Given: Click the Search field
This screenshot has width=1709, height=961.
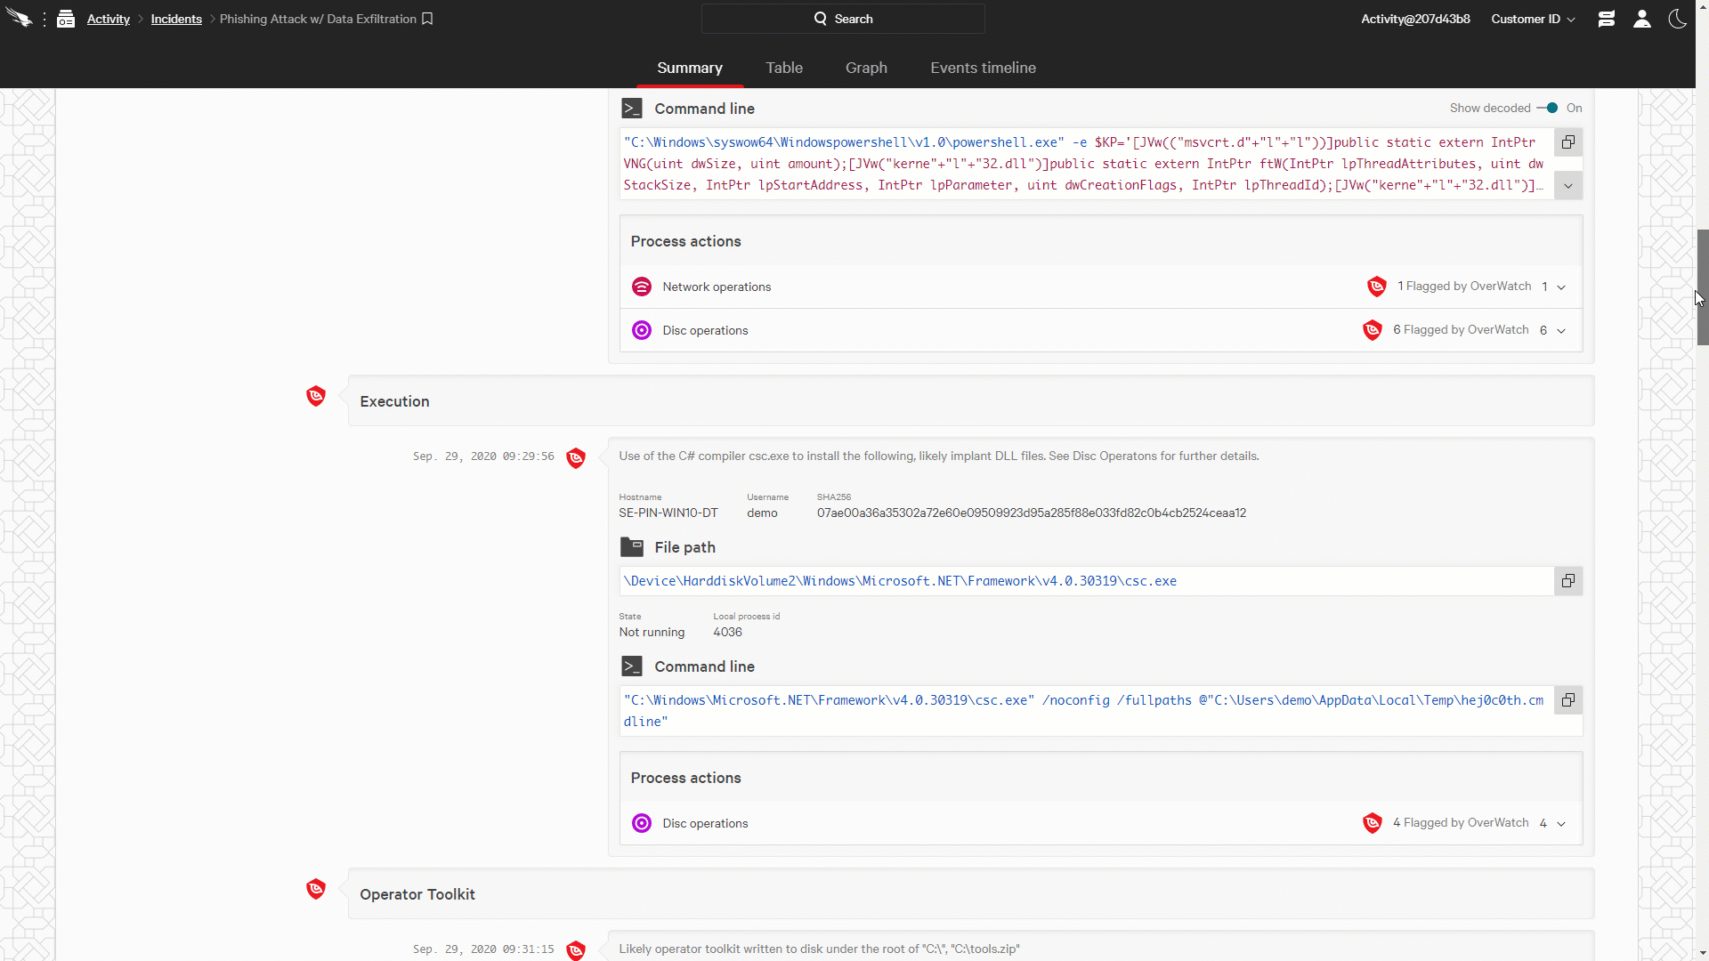Looking at the screenshot, I should click(x=843, y=19).
